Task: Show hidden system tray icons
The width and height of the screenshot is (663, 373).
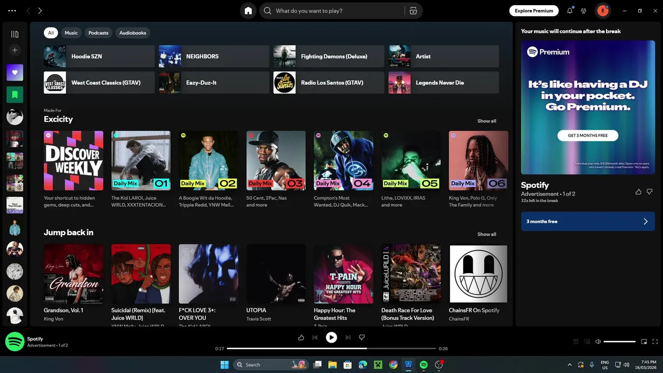Action: click(570, 365)
